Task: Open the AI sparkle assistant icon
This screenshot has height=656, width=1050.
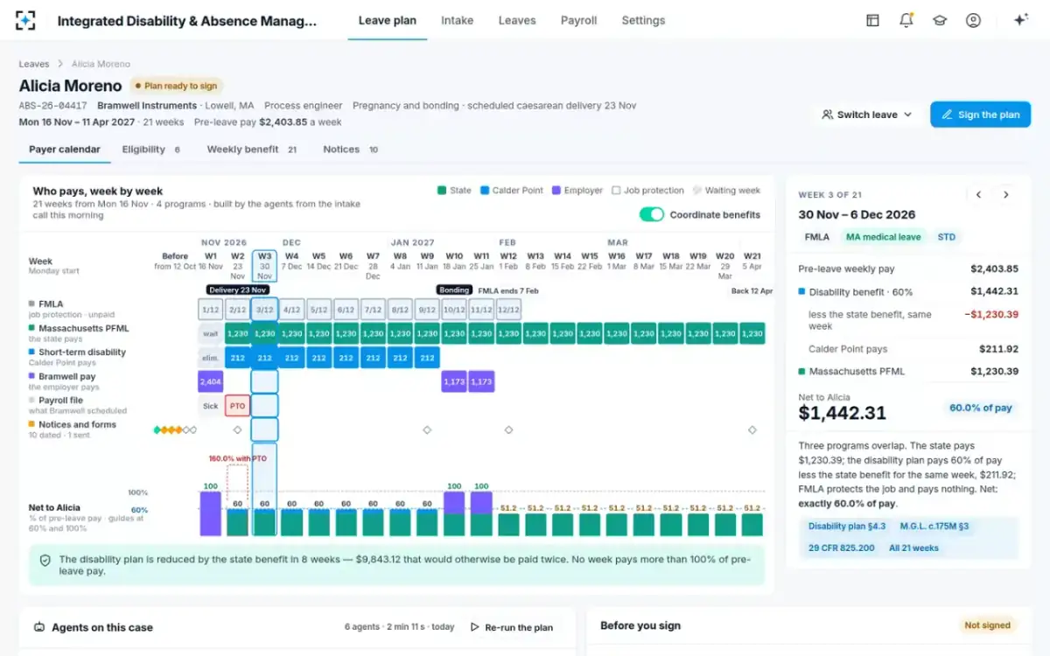Action: tap(1020, 20)
